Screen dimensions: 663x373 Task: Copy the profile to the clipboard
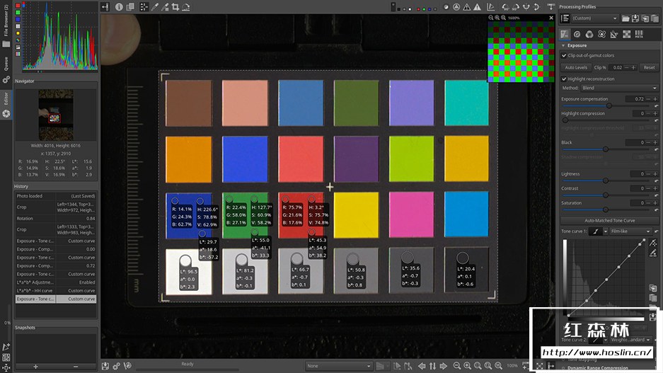point(645,18)
